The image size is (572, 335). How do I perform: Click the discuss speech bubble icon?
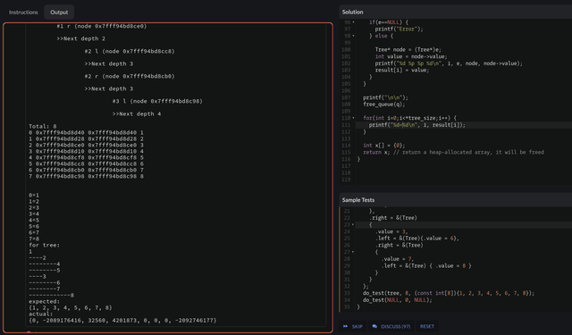coord(374,326)
